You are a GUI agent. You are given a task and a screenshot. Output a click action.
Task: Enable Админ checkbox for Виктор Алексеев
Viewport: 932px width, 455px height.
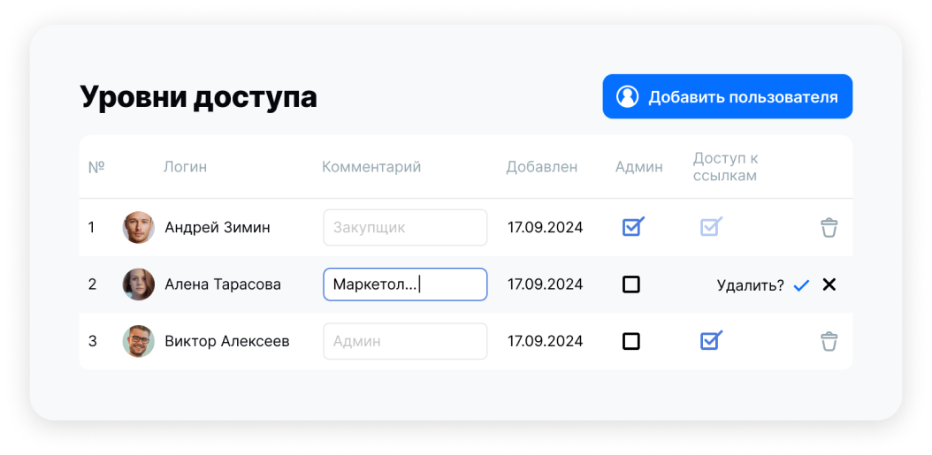coord(631,341)
